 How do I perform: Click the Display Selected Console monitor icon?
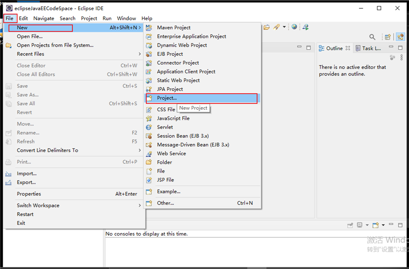360,225
